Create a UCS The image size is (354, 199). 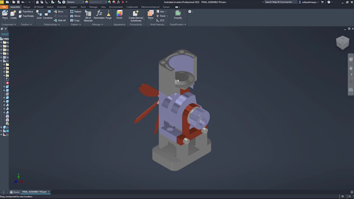pyautogui.click(x=160, y=20)
